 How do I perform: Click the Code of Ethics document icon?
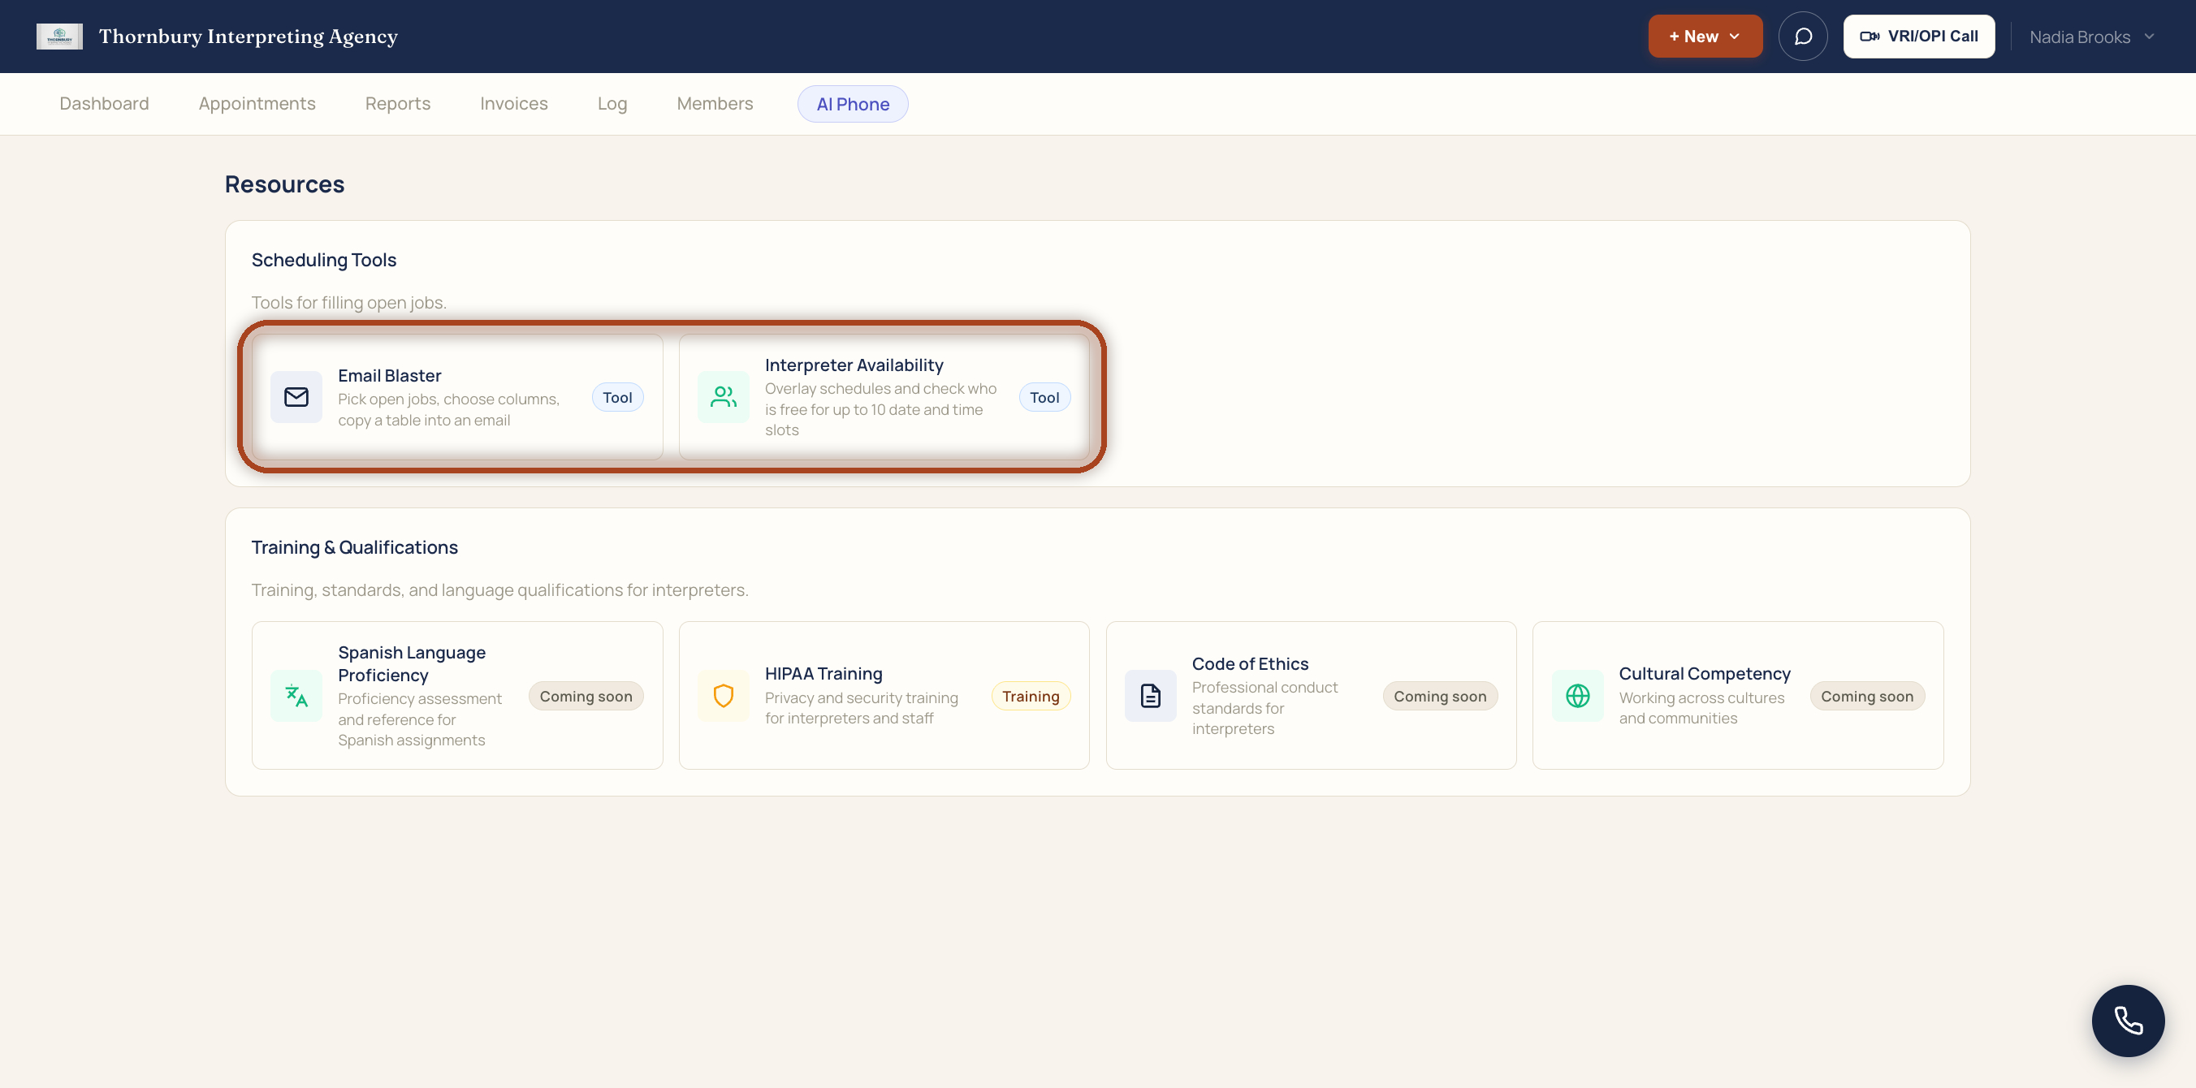(1150, 696)
